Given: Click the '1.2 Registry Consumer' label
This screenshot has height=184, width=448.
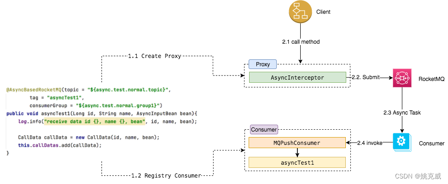Looking at the screenshot, I should coord(166,175).
